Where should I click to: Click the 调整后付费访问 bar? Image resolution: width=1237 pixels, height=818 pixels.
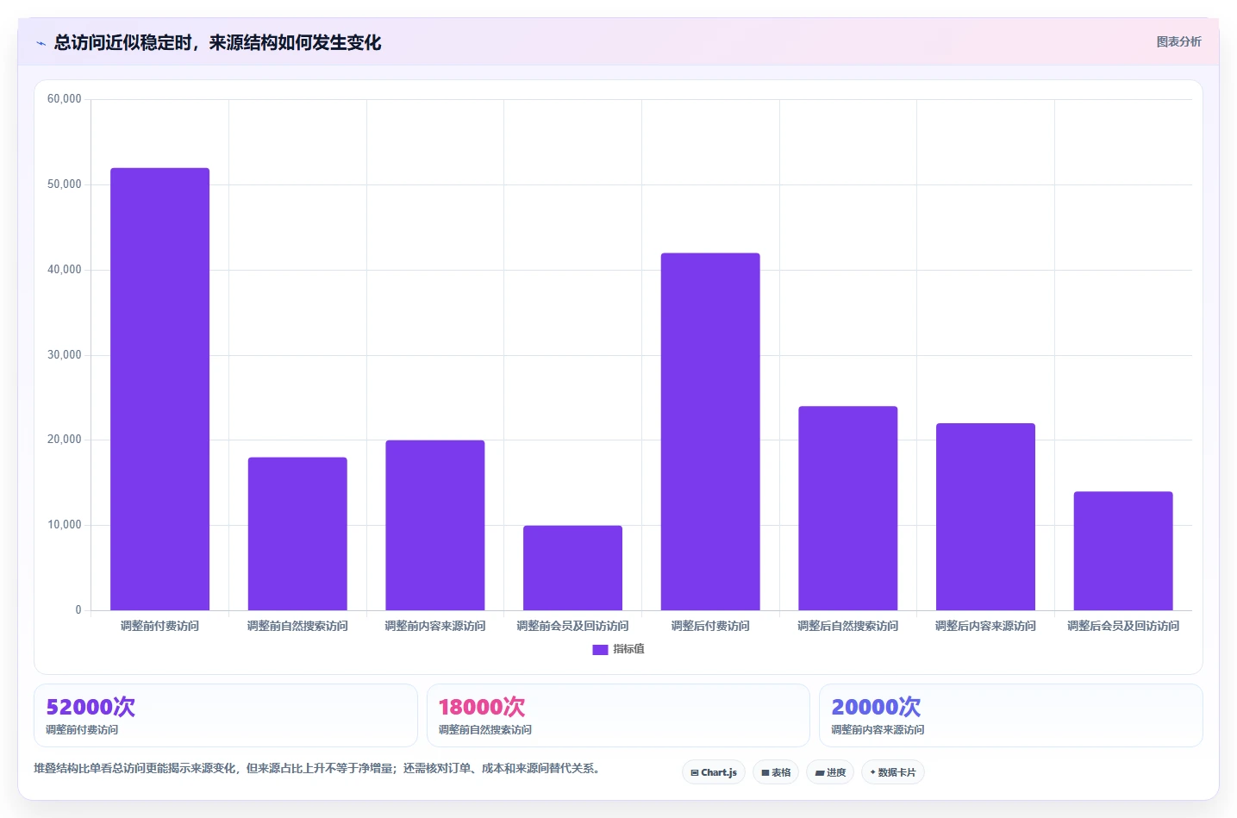pos(710,432)
